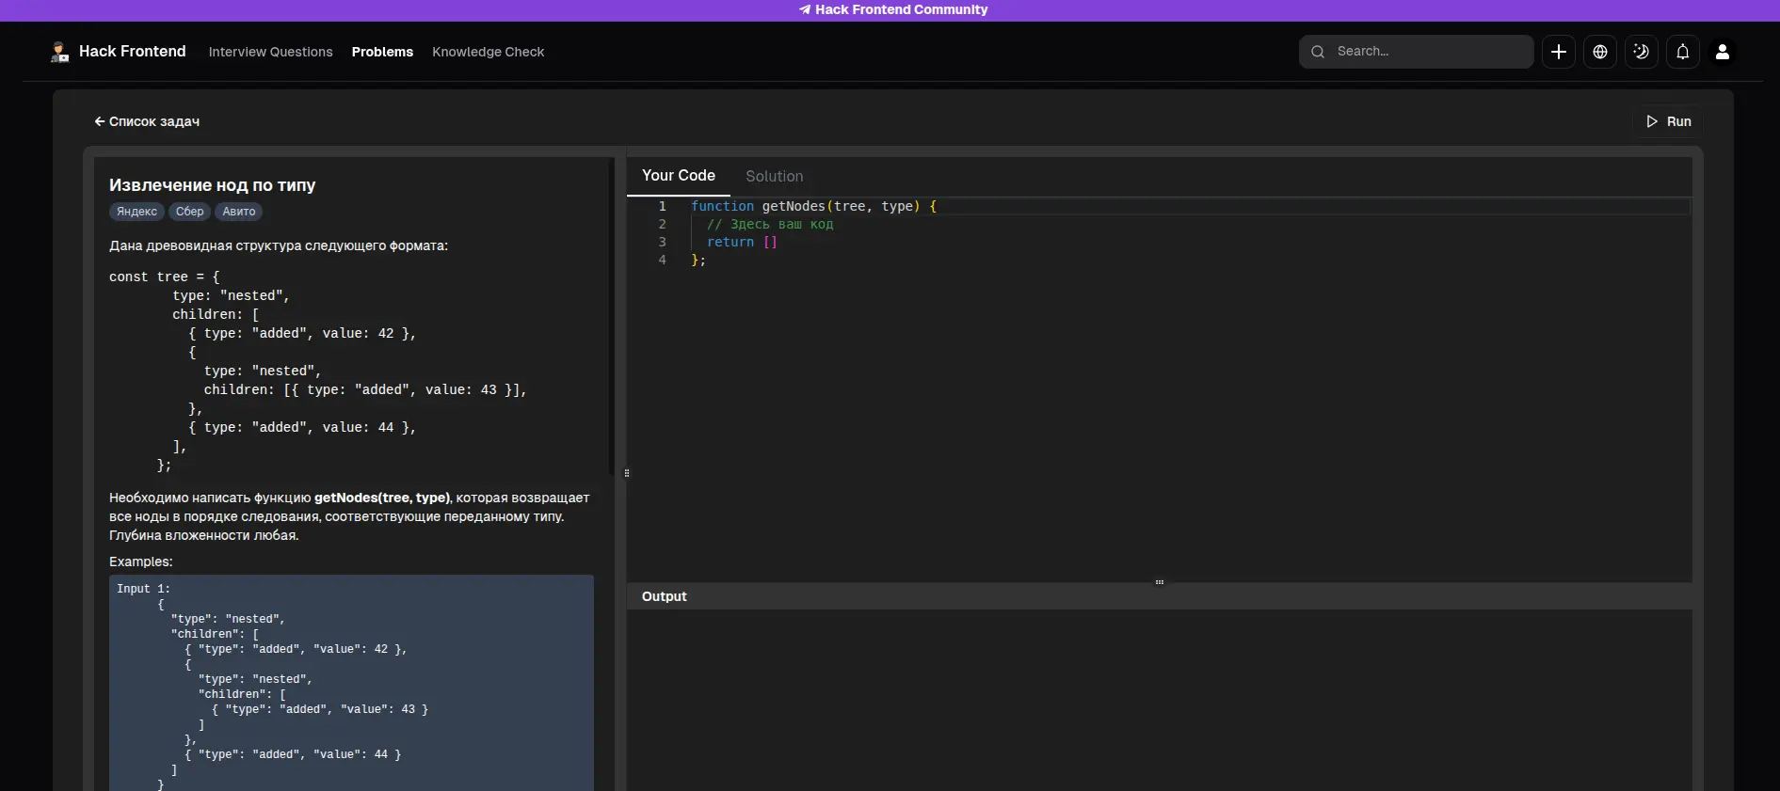1780x791 pixels.
Task: Focus the Search input field
Action: [x=1417, y=52]
